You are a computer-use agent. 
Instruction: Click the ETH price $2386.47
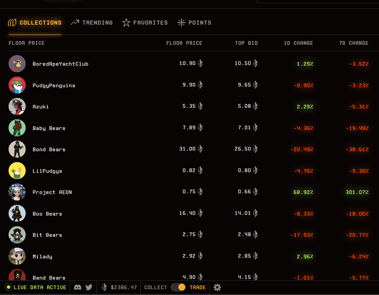(x=124, y=287)
